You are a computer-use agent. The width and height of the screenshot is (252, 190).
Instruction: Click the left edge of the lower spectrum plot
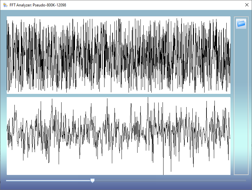(x=8, y=136)
